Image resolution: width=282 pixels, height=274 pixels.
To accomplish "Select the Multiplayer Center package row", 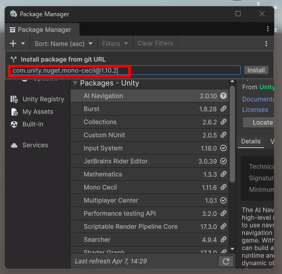I will [x=150, y=200].
